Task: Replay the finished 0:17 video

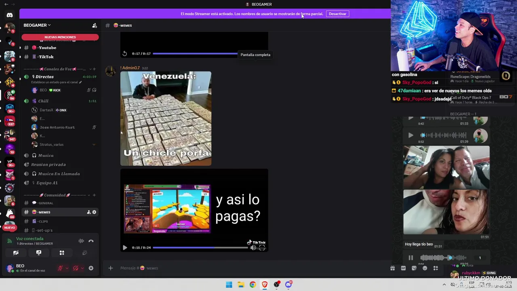Action: [x=125, y=54]
